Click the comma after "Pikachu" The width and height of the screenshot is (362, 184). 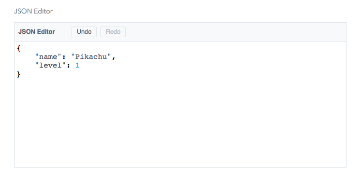pyautogui.click(x=114, y=57)
